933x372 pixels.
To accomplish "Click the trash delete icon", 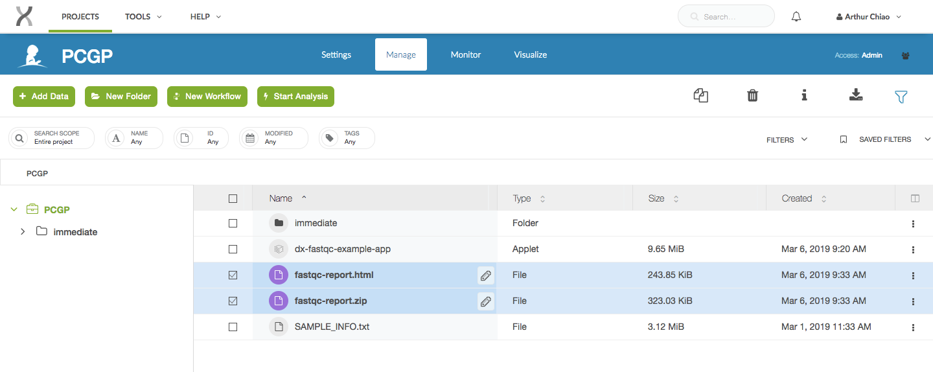I will (752, 96).
